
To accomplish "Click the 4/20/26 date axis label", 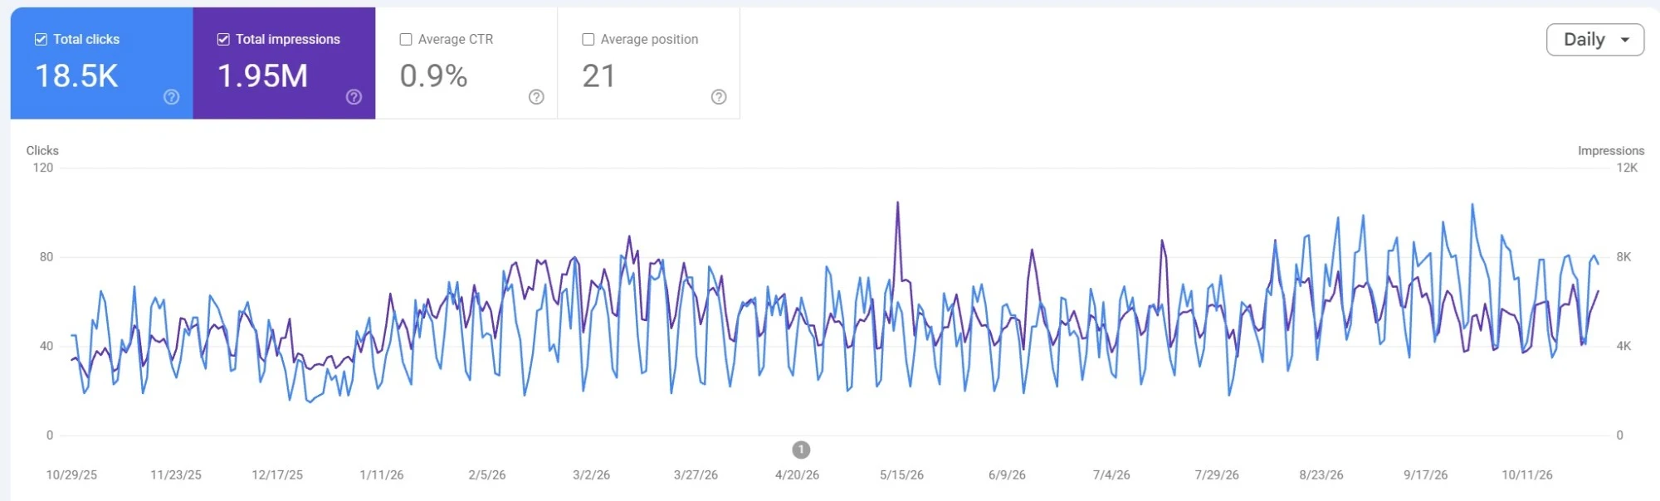I will pyautogui.click(x=798, y=475).
